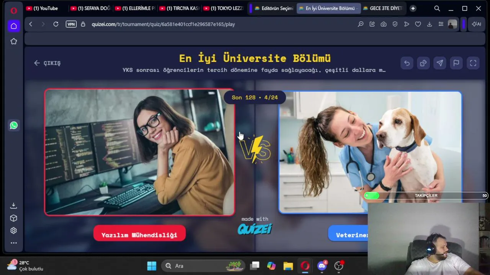Open the extensions cube in the sidebar
Image resolution: width=490 pixels, height=275 pixels.
(14, 218)
